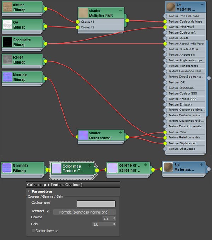Expand the Relief normal shader node
Screen dimensions: 212x240
(120, 132)
